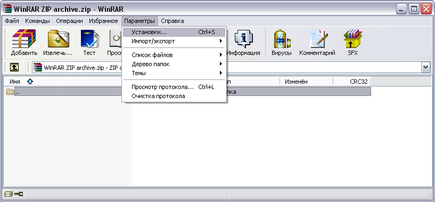Screen dimensions: 435x202
Task: Expand the Дерево папок submenu
Action: (x=174, y=64)
